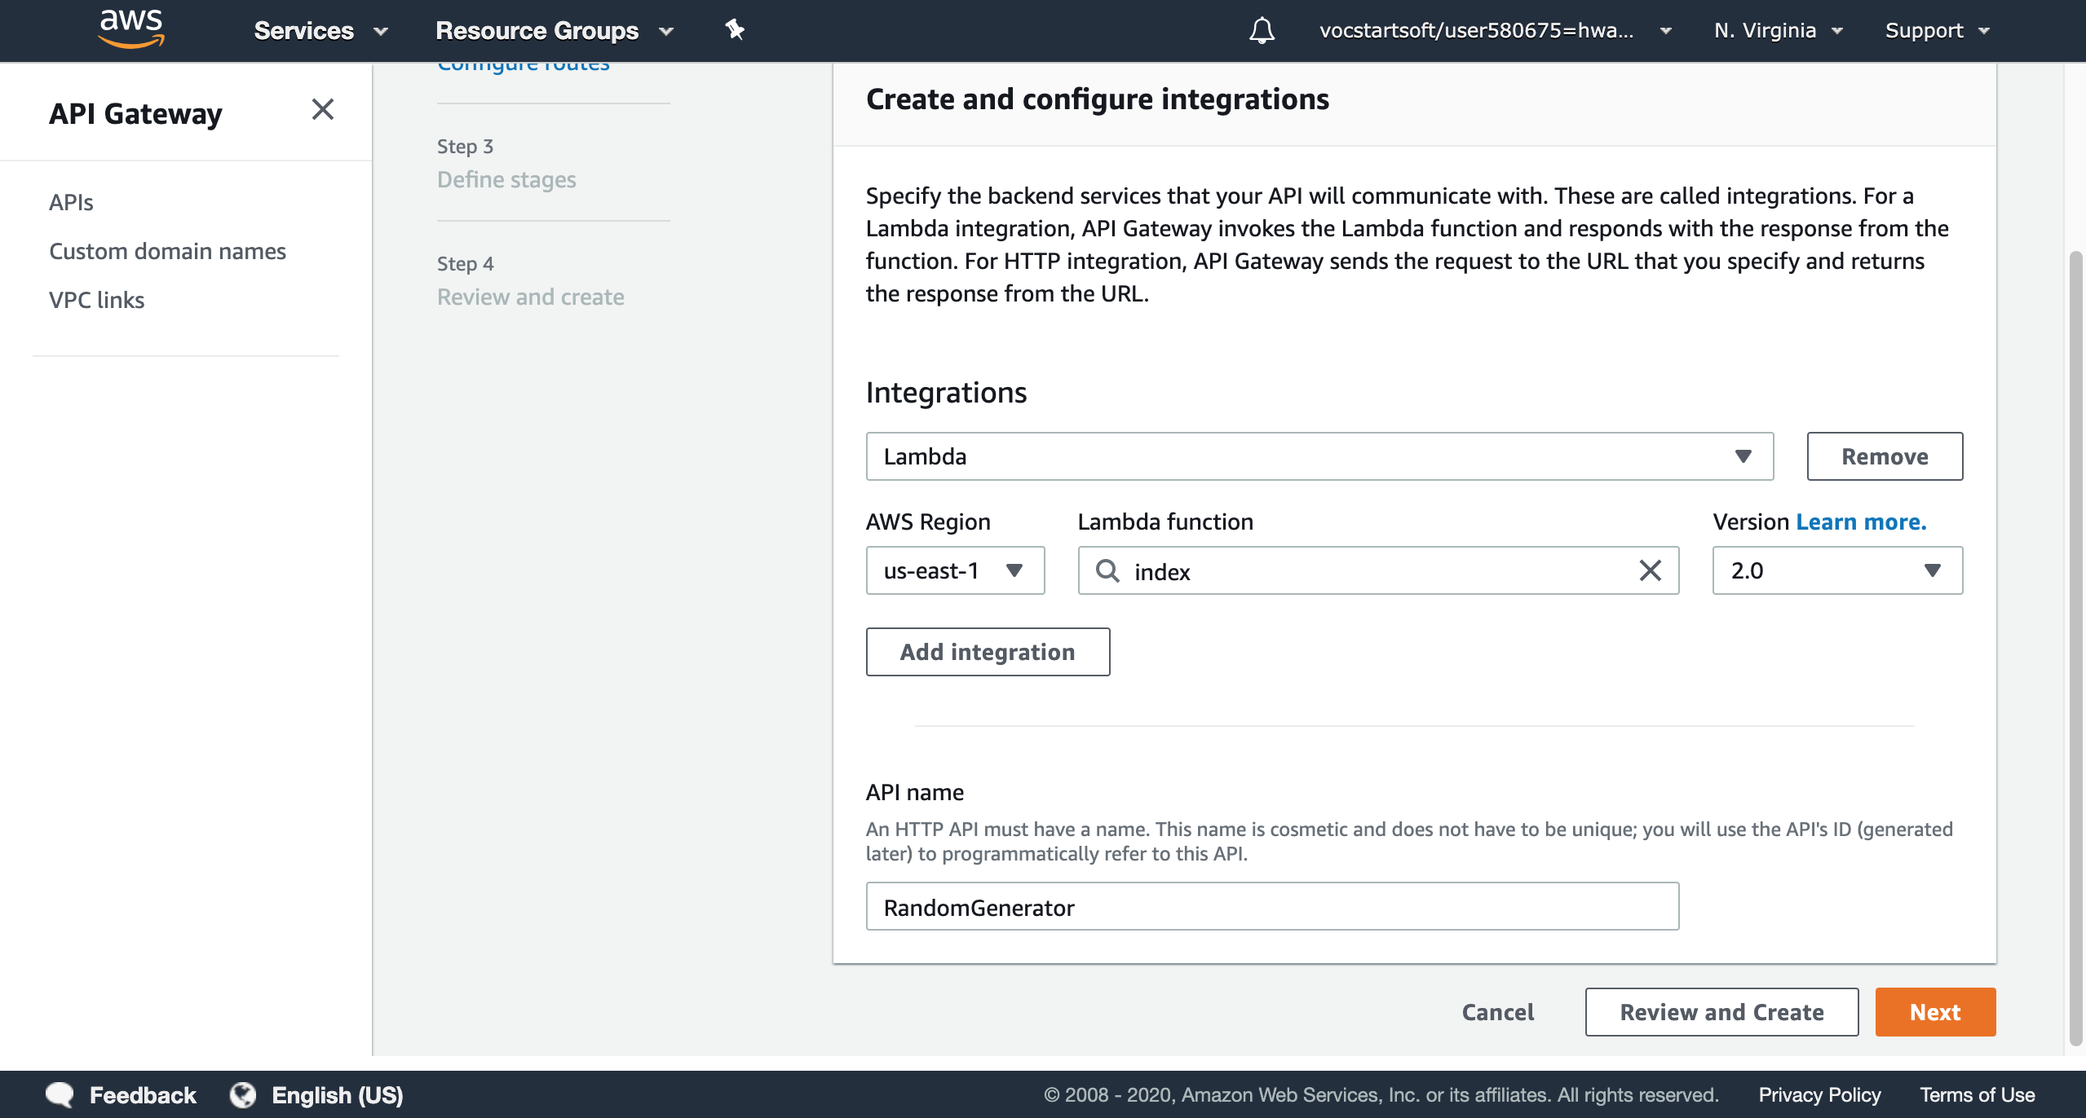The image size is (2086, 1118).
Task: Proceed with the Next button
Action: click(1935, 1012)
